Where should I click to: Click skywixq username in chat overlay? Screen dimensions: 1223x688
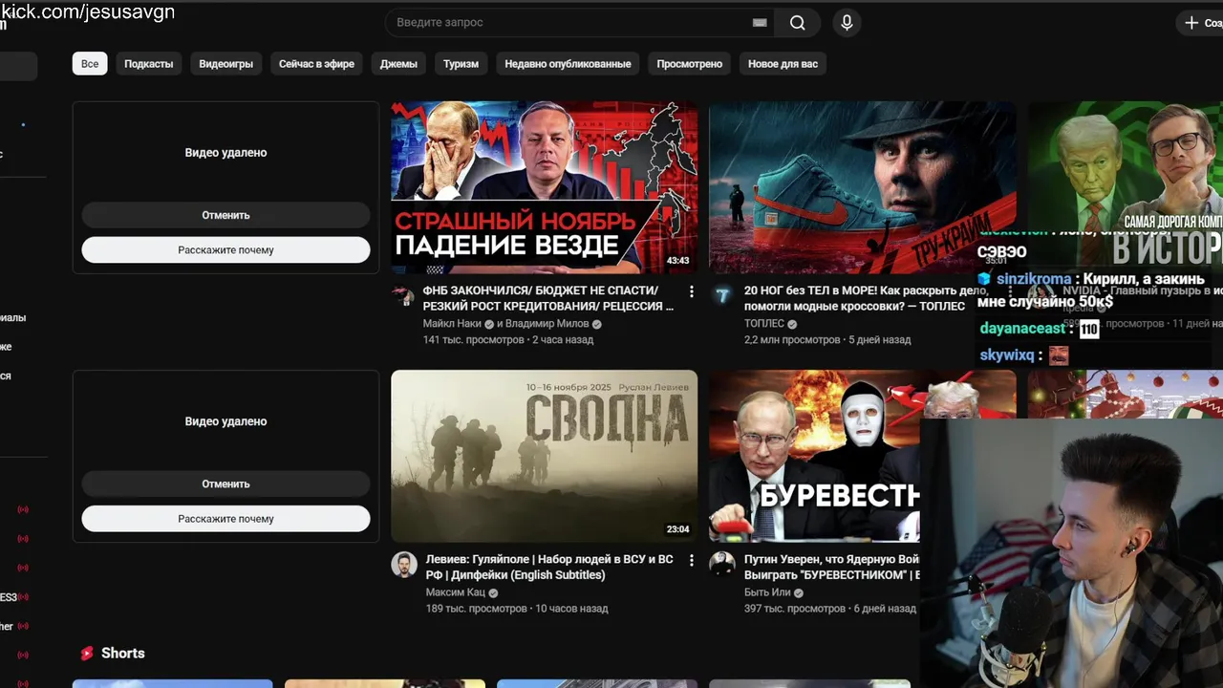(x=1007, y=355)
